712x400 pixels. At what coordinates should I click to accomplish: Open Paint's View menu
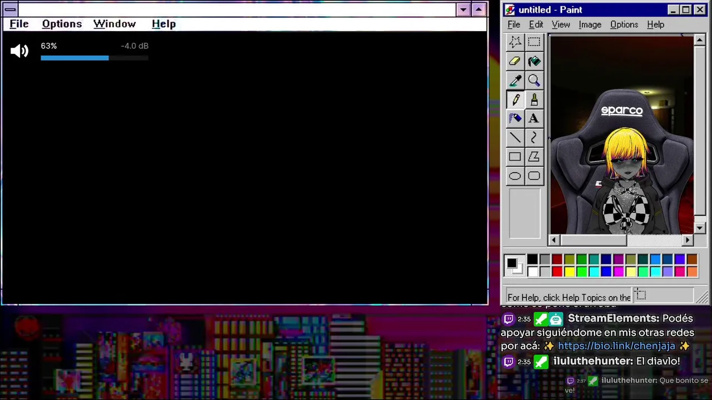(x=561, y=24)
